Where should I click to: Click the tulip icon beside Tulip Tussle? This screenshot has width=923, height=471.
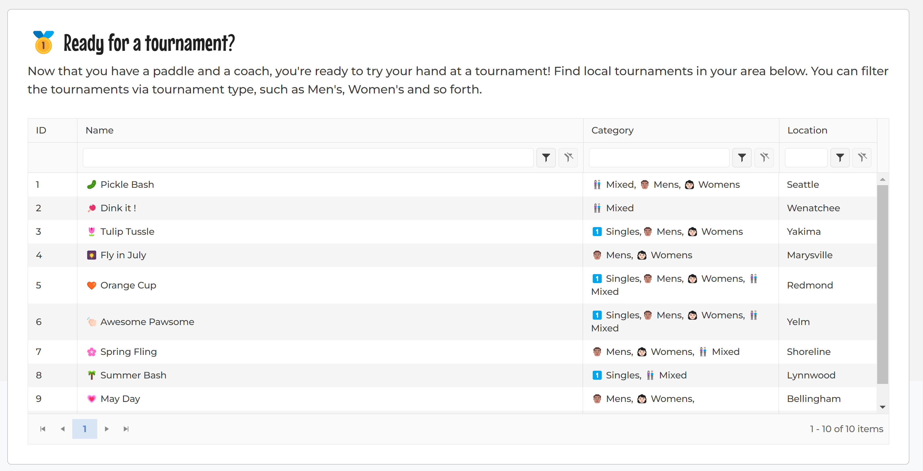pyautogui.click(x=92, y=232)
